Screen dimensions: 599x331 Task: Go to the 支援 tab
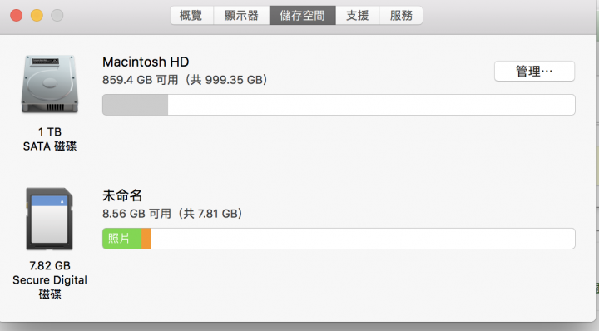(358, 15)
